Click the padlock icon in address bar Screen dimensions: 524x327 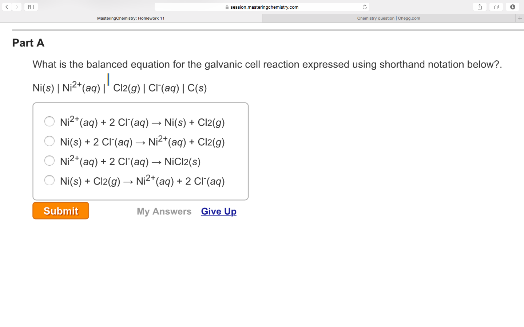[x=227, y=7]
